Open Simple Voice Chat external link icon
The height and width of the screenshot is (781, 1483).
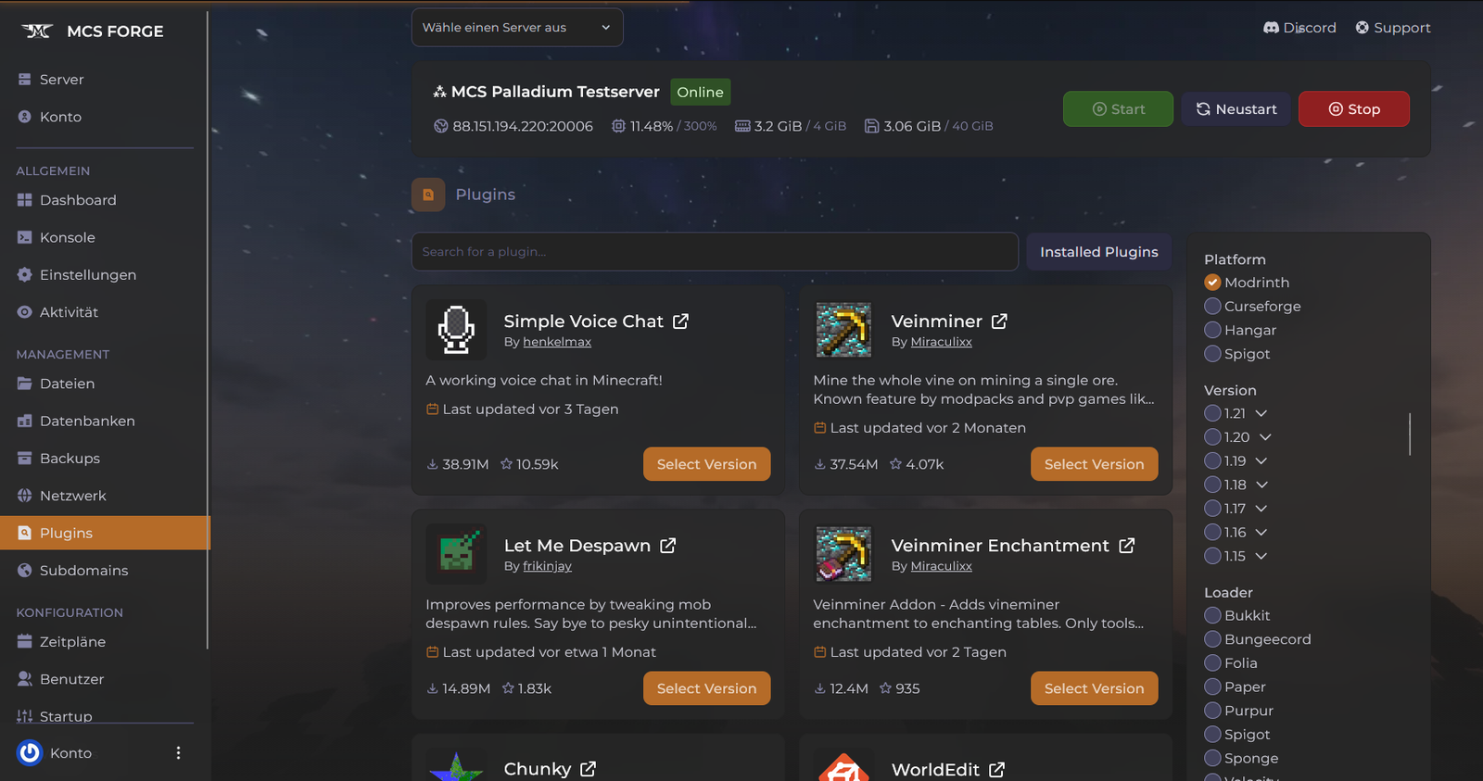[680, 321]
